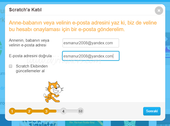Close the Scratch'a Katıl dialog
This screenshot has width=170, height=126.
pyautogui.click(x=159, y=11)
